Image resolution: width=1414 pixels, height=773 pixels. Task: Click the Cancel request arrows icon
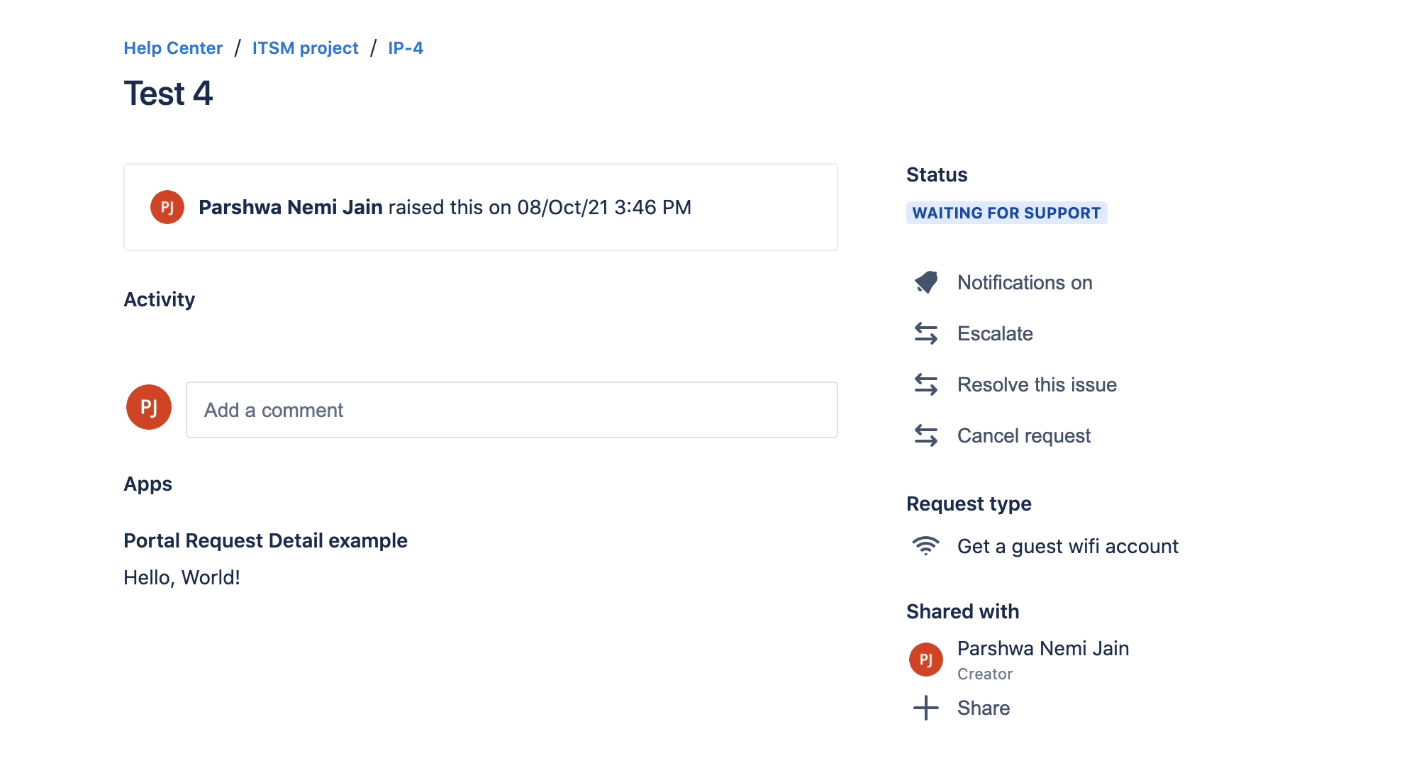926,435
